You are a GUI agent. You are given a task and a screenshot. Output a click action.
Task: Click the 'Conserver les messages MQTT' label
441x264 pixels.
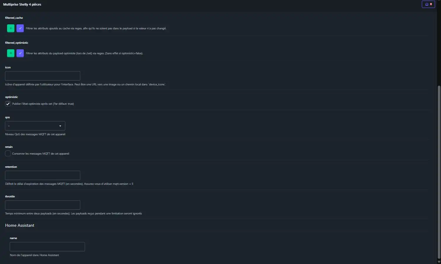click(x=41, y=154)
